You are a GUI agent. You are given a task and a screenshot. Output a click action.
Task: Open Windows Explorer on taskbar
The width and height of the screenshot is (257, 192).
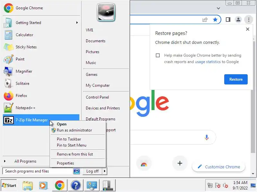click(28, 186)
